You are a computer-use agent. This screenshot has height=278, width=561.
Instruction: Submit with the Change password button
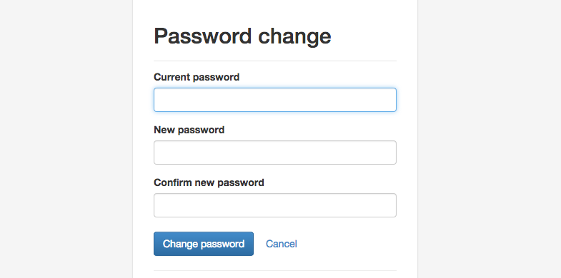(x=204, y=244)
